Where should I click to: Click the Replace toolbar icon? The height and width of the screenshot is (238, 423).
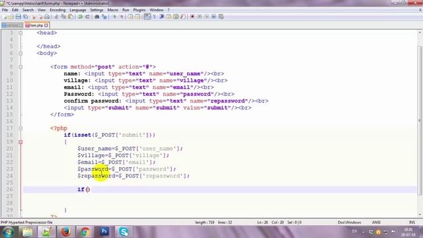pos(104,17)
